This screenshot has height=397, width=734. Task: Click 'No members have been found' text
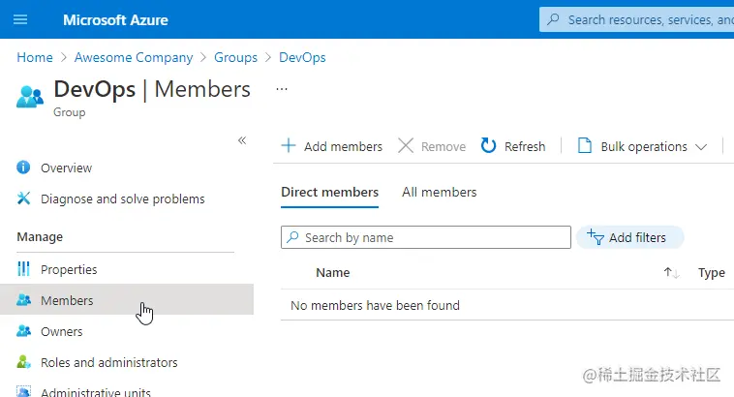[x=375, y=305]
